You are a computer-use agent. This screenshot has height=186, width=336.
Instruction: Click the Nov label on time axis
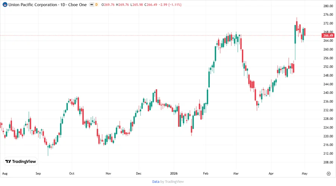pos(108,174)
